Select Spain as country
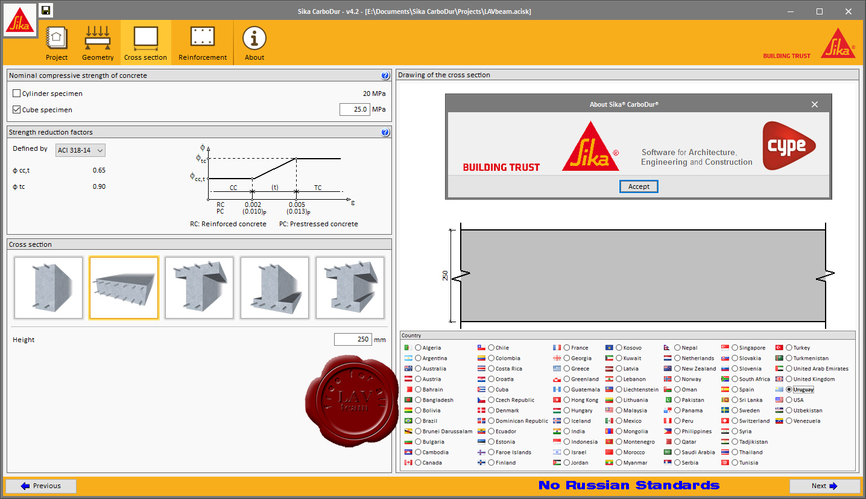Image resolution: width=866 pixels, height=499 pixels. click(735, 389)
